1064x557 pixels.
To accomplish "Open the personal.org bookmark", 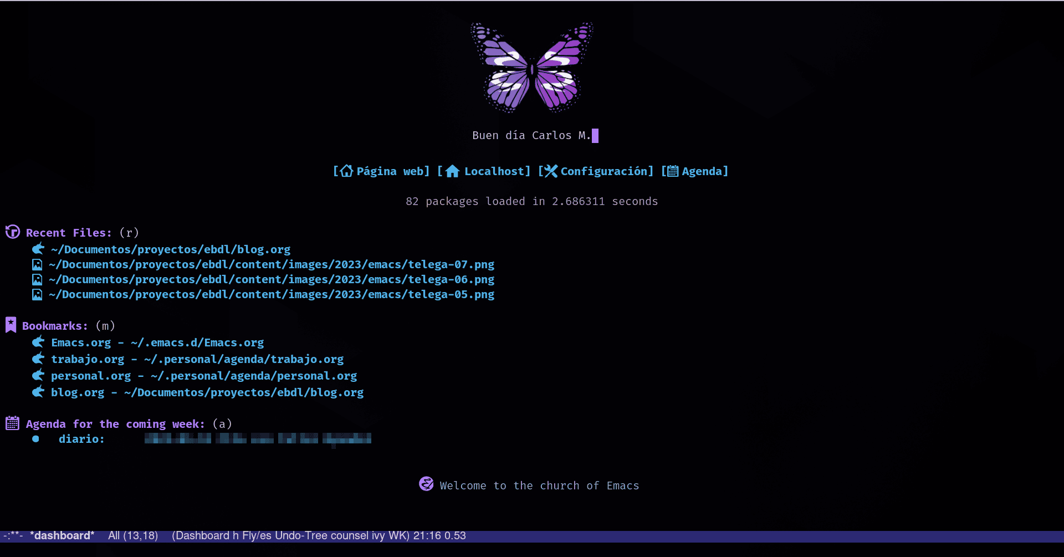I will click(204, 376).
